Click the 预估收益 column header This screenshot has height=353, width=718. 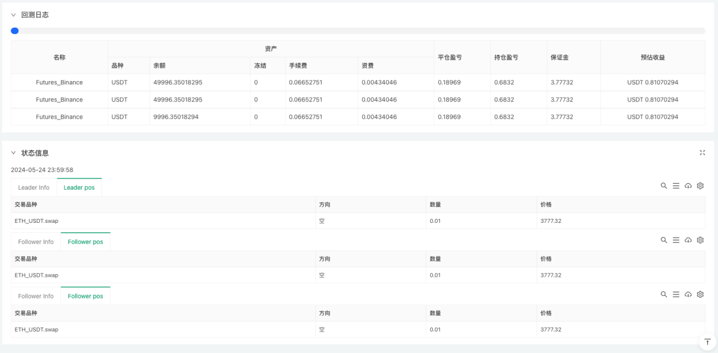point(653,57)
